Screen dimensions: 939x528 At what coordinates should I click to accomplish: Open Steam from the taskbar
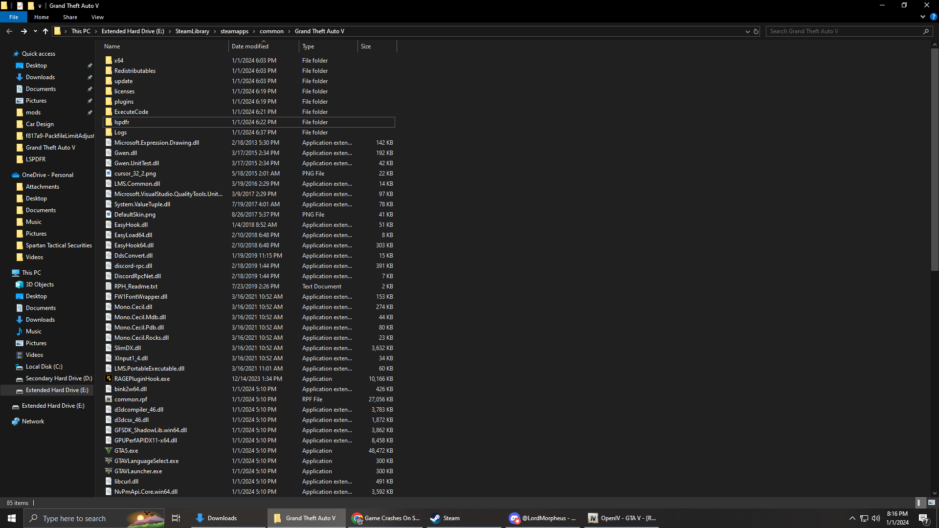tap(445, 518)
